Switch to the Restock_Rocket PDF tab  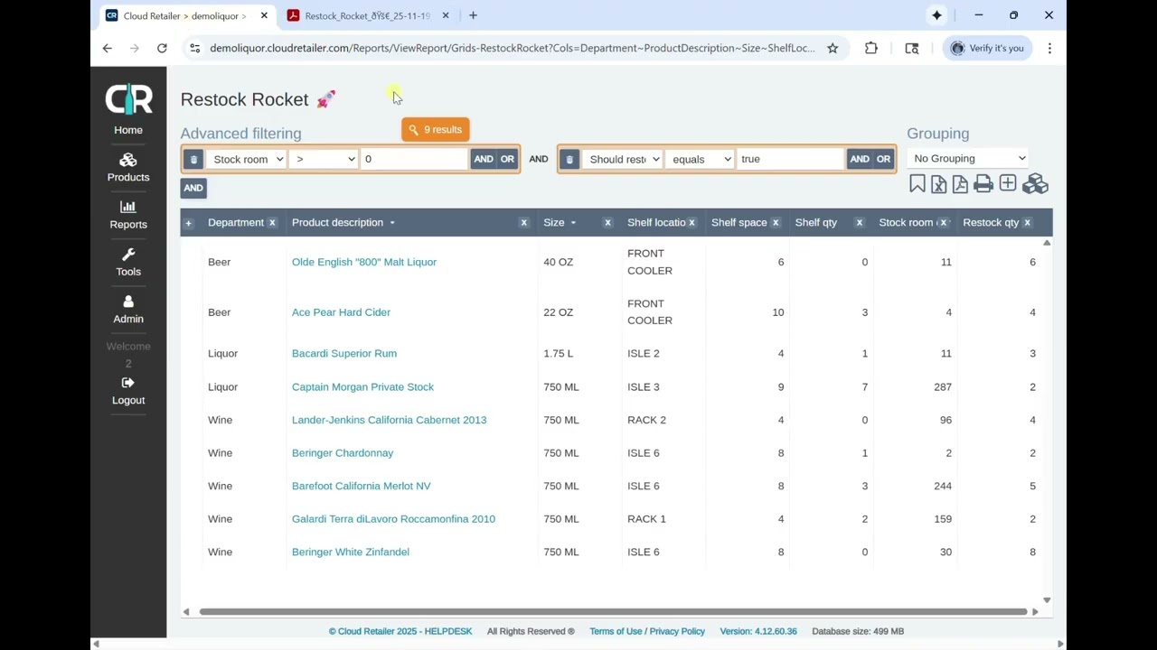tap(368, 15)
